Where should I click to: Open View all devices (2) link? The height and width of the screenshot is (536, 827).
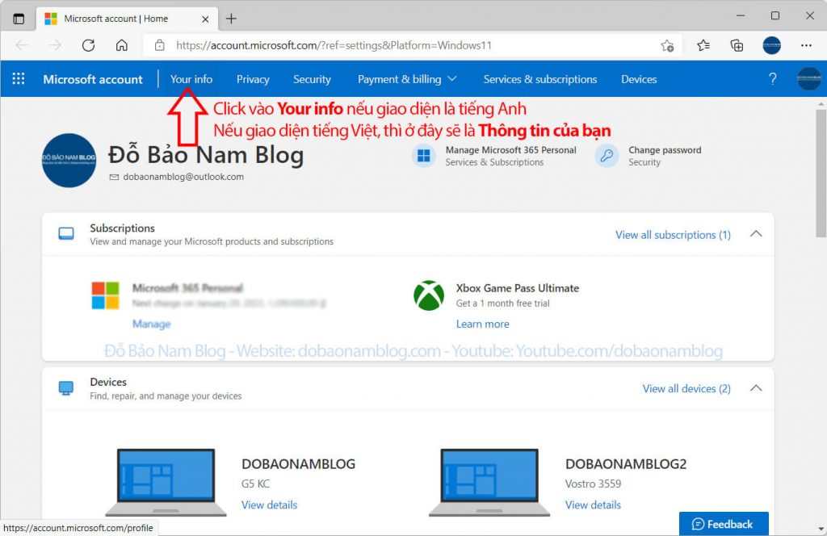(x=686, y=388)
